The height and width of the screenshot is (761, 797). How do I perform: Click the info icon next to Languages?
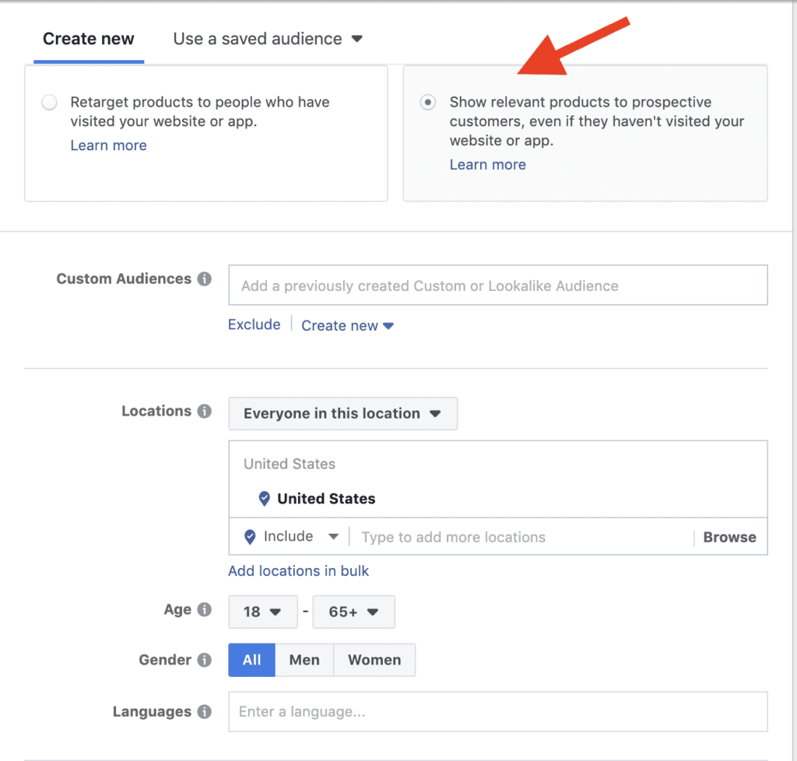tap(204, 712)
